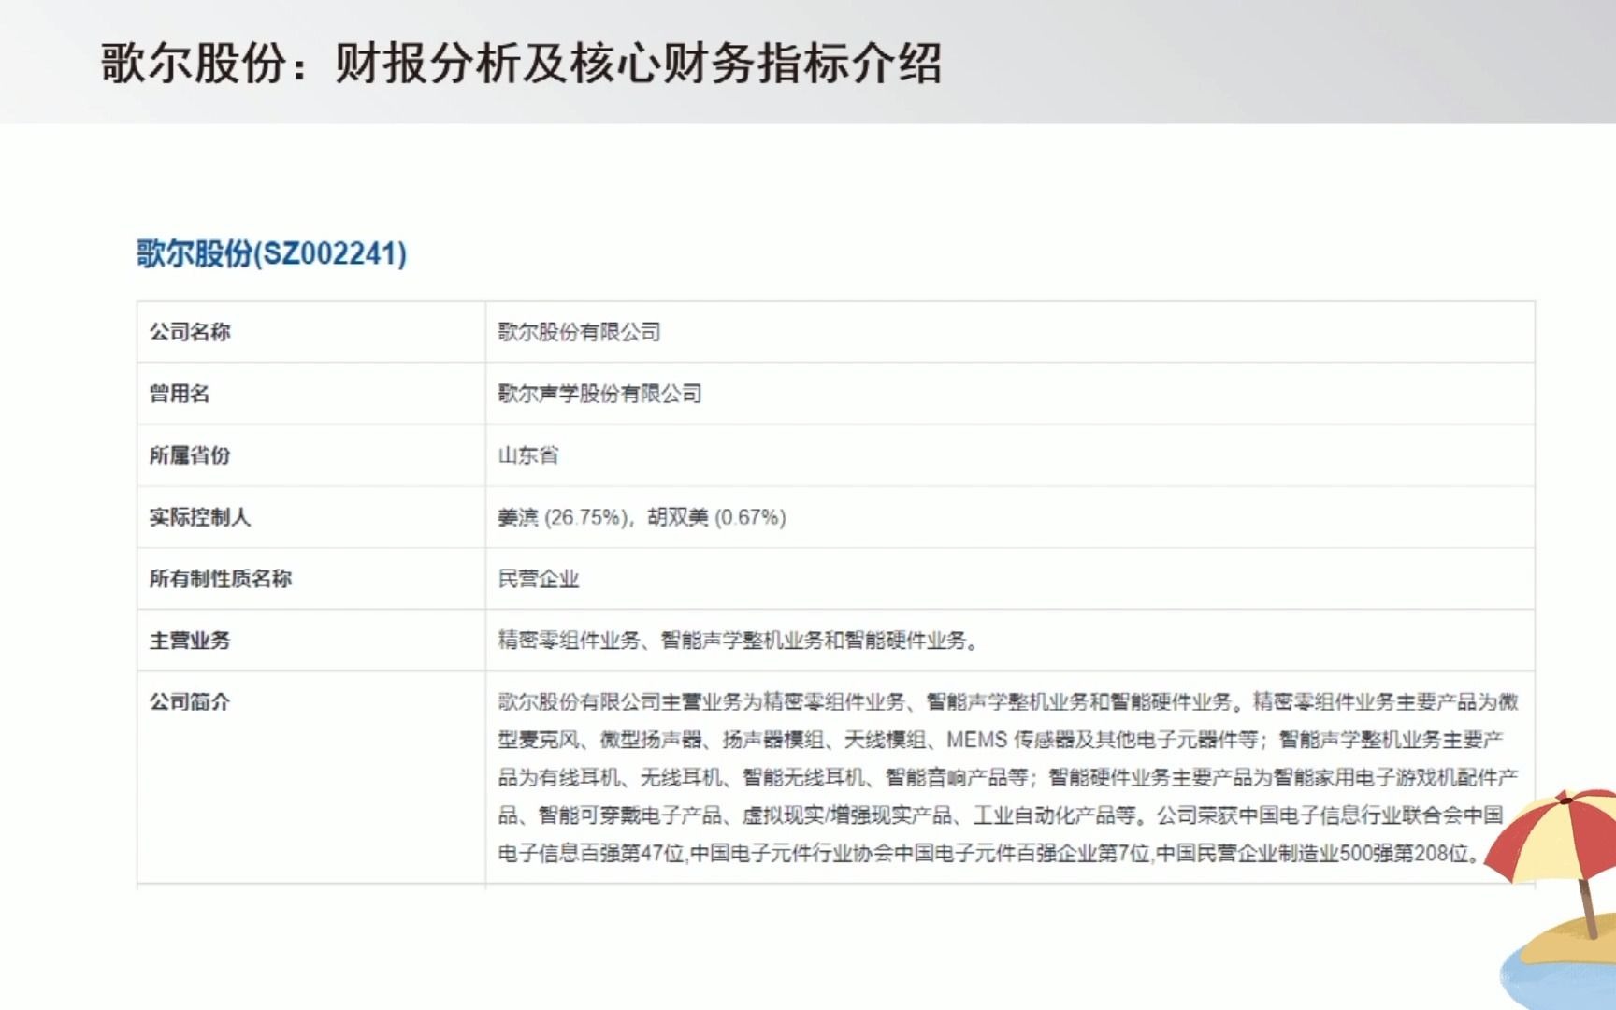Click the controller value 姜滨 (26.75%)，胡双美 (0.67%)
Image resolution: width=1616 pixels, height=1010 pixels.
point(642,517)
